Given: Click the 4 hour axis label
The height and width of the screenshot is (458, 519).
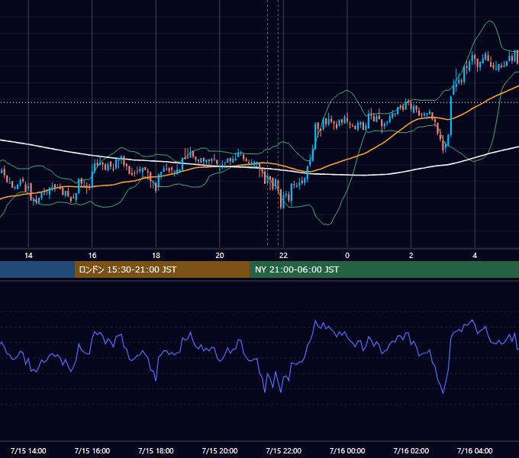Looking at the screenshot, I should [x=475, y=256].
